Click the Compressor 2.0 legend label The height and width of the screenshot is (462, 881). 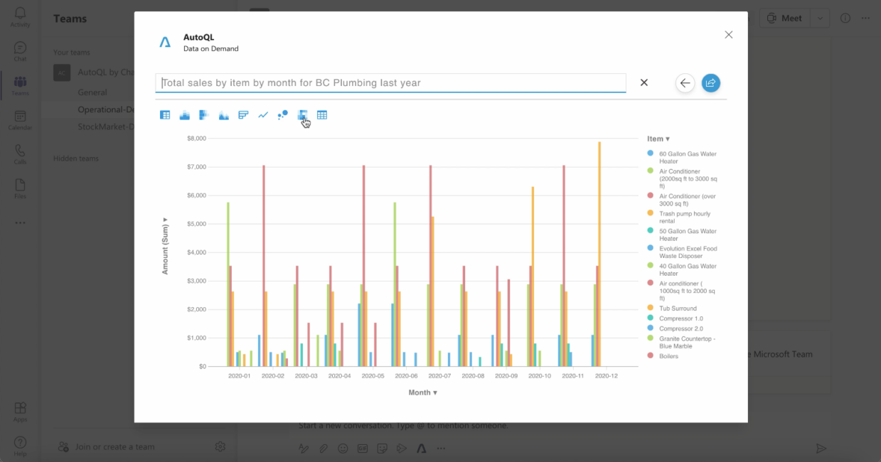click(681, 329)
